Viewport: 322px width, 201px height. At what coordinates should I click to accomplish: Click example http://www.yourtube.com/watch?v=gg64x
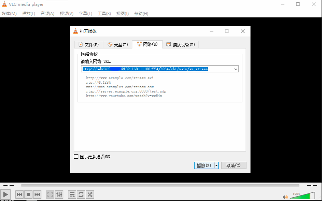[124, 96]
